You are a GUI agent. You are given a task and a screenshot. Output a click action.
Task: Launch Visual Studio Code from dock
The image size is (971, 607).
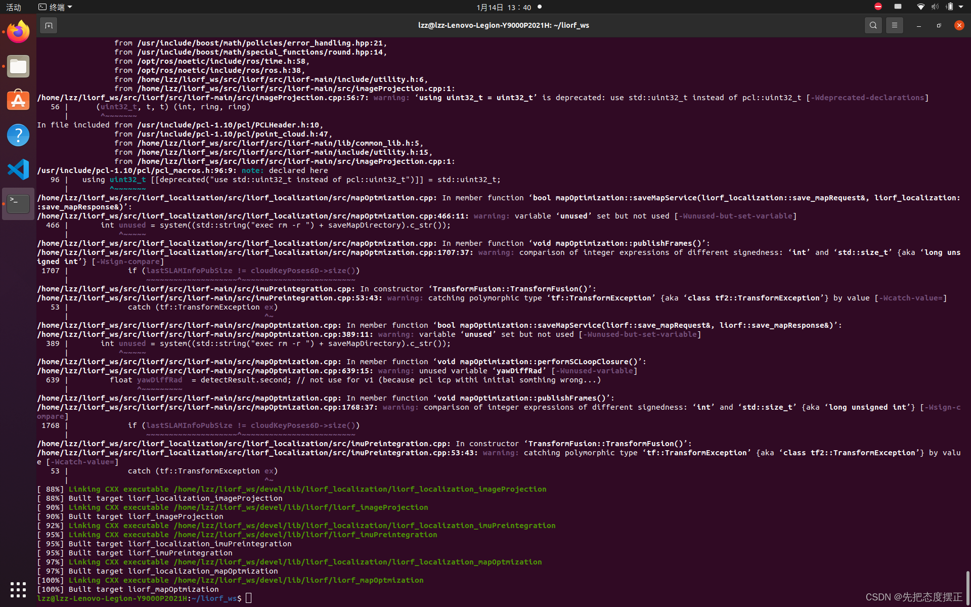tap(18, 169)
